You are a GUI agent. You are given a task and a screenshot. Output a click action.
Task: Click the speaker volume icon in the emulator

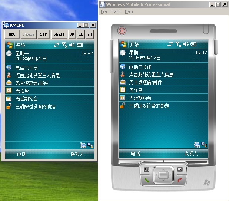(186, 44)
